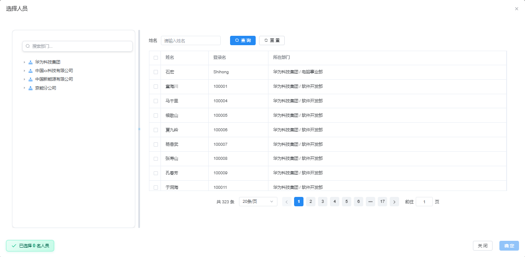Click the splitter handle between panels
Viewport: 525px width, 257px height.
139,129
